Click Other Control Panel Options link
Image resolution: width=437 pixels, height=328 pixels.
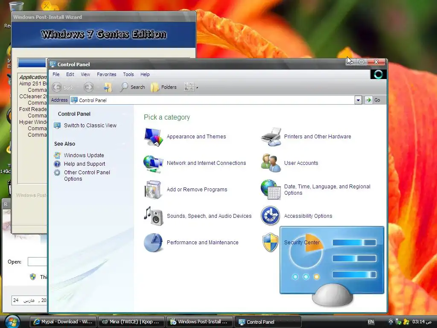[x=87, y=176]
